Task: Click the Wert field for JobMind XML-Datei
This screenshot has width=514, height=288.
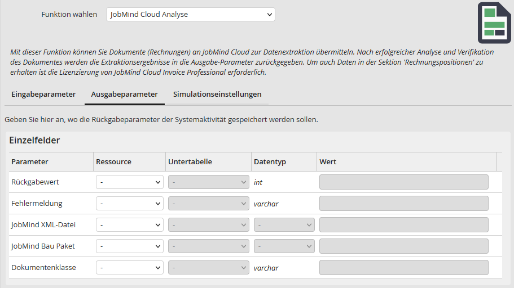Action: pos(403,225)
